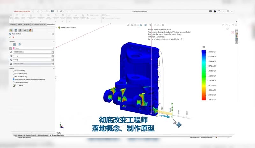Open the command prompt icon at top right
The image size is (255, 148).
tap(210, 11)
